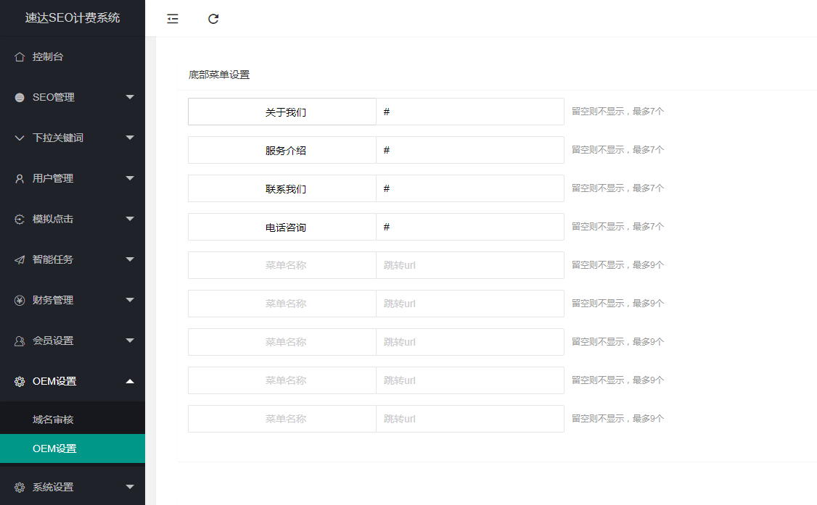817x505 pixels.
Task: Click the 用户管理 person icon
Action: 20,178
